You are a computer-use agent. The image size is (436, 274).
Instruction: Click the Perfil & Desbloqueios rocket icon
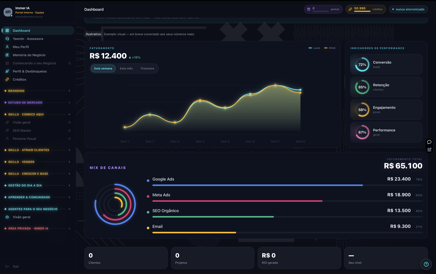coord(7,71)
